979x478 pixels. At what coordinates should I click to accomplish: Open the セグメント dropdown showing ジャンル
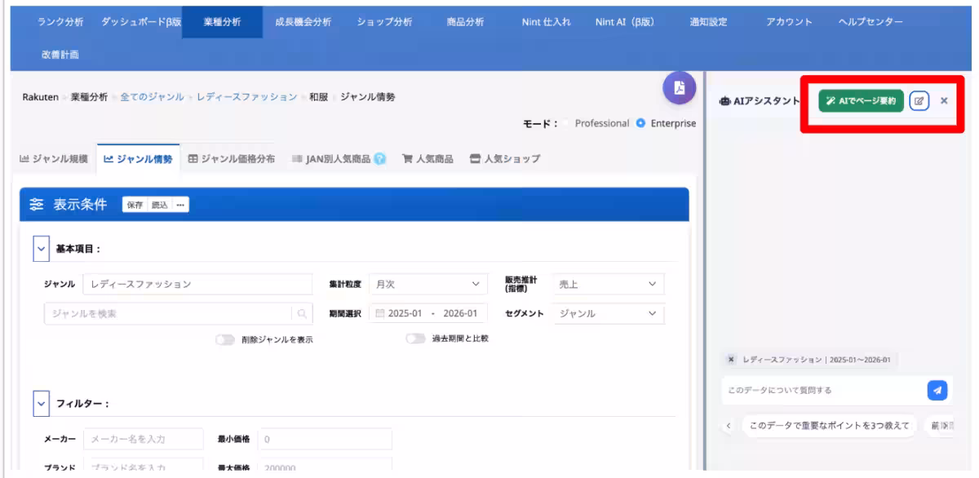click(x=607, y=311)
